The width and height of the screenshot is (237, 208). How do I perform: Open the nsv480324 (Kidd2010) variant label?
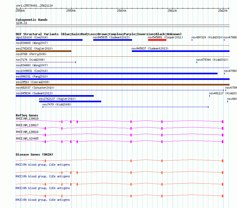pyautogui.click(x=207, y=37)
